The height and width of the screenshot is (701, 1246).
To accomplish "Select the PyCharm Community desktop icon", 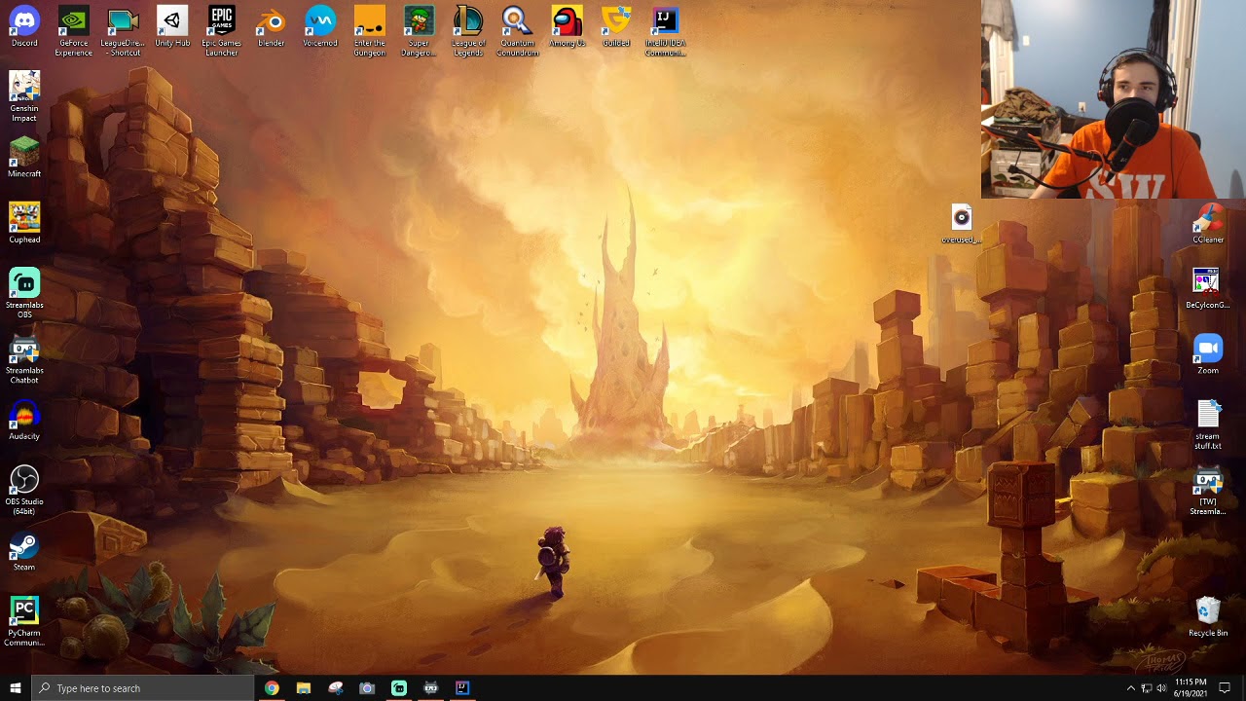I will [x=24, y=621].
